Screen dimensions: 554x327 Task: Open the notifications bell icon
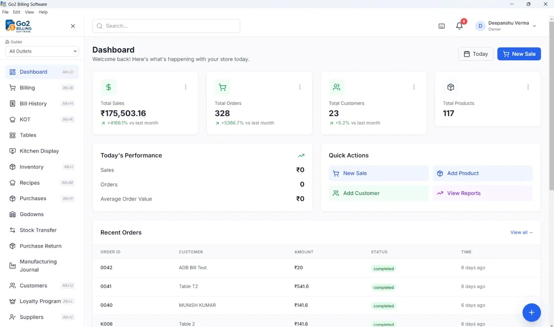pyautogui.click(x=459, y=26)
